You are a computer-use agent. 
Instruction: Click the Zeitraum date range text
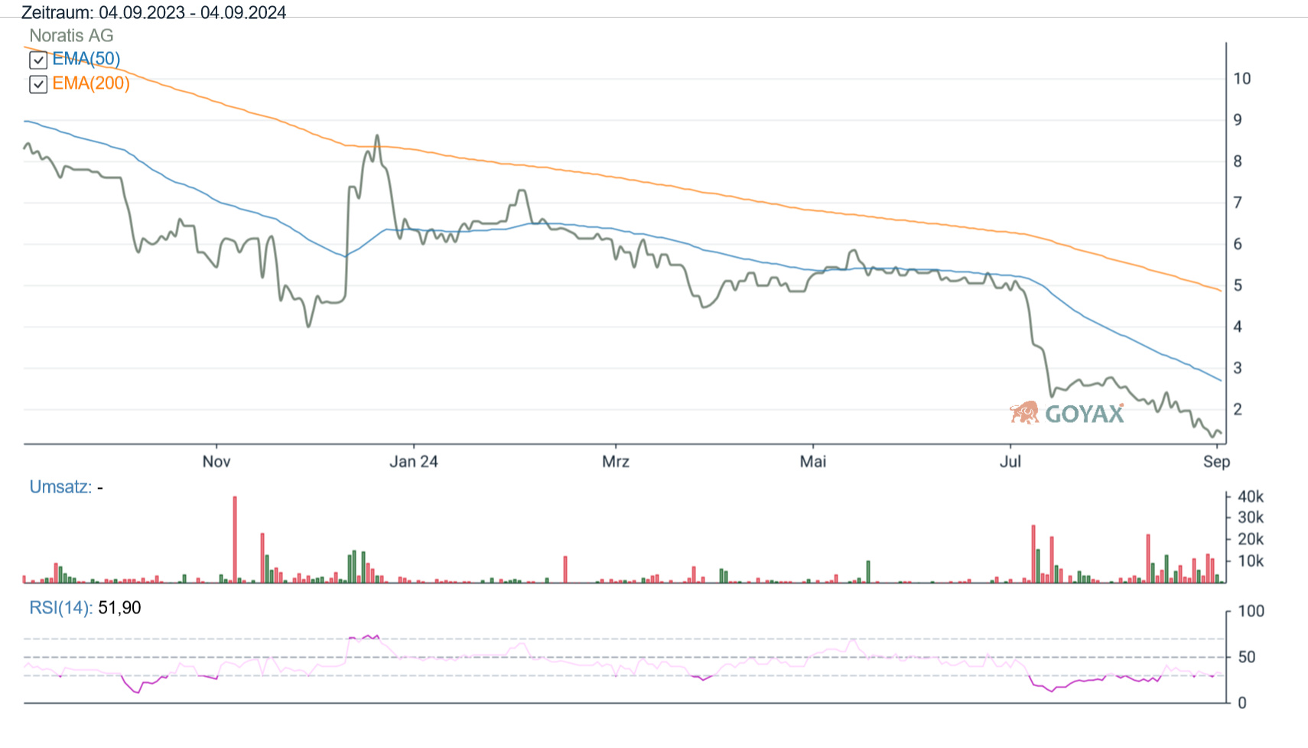pos(154,12)
